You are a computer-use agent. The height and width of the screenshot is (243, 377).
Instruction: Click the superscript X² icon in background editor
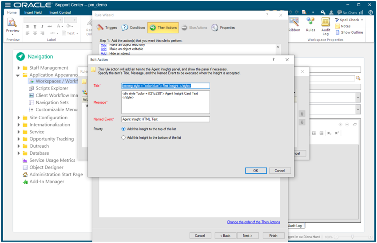[337, 133]
